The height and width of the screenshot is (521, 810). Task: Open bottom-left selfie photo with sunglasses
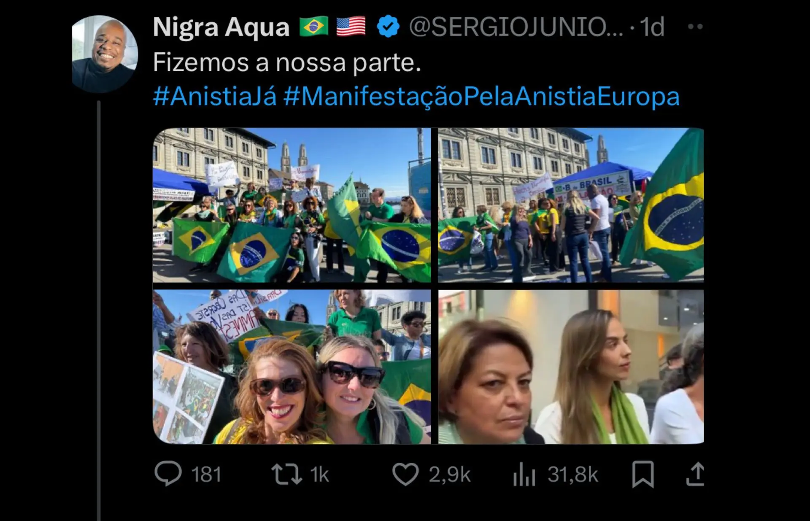292,367
